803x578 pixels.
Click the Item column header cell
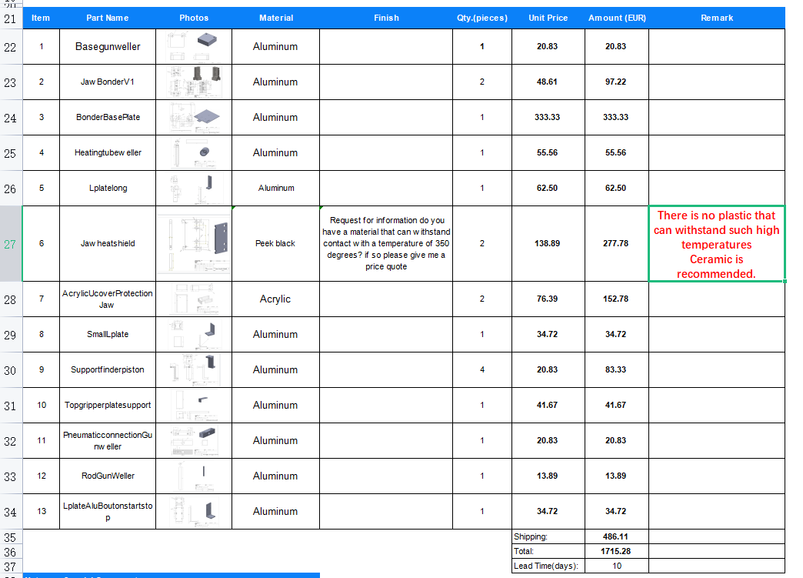(x=41, y=18)
